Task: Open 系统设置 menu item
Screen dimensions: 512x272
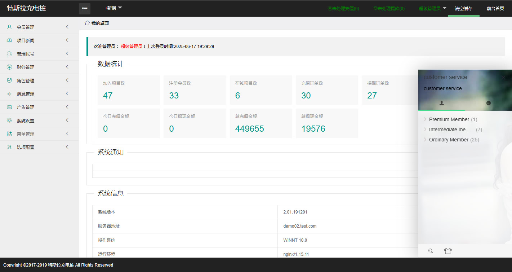Action: 40,120
